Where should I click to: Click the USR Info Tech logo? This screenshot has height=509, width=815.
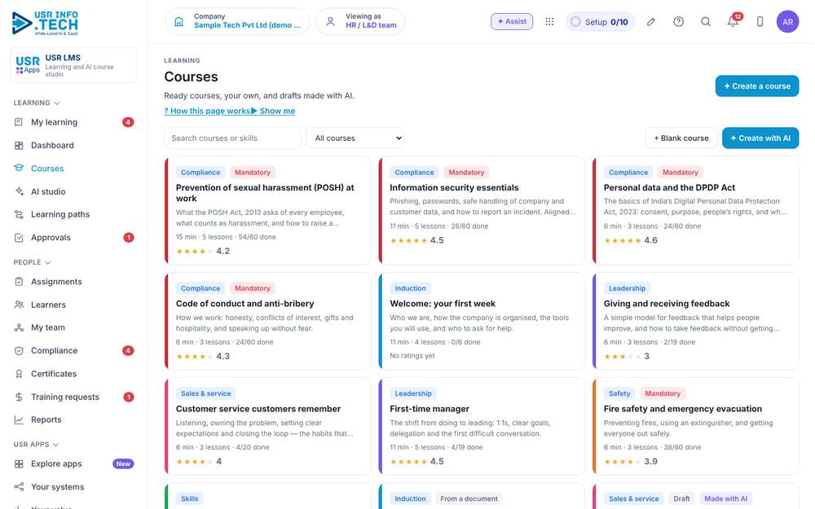point(45,23)
